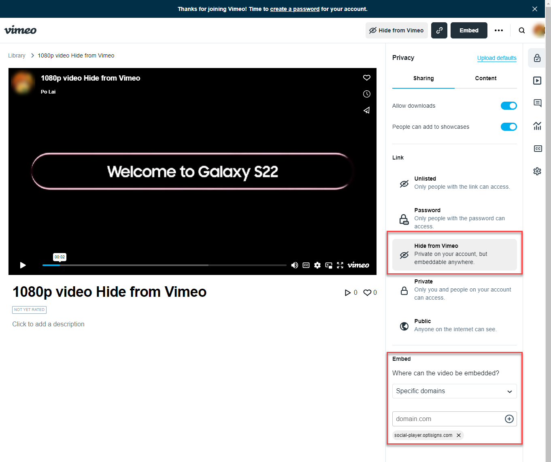Open the Upload defaults link
This screenshot has width=551, height=462.
496,58
